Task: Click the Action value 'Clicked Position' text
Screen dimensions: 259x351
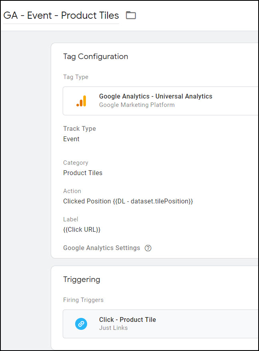Action: click(x=87, y=201)
